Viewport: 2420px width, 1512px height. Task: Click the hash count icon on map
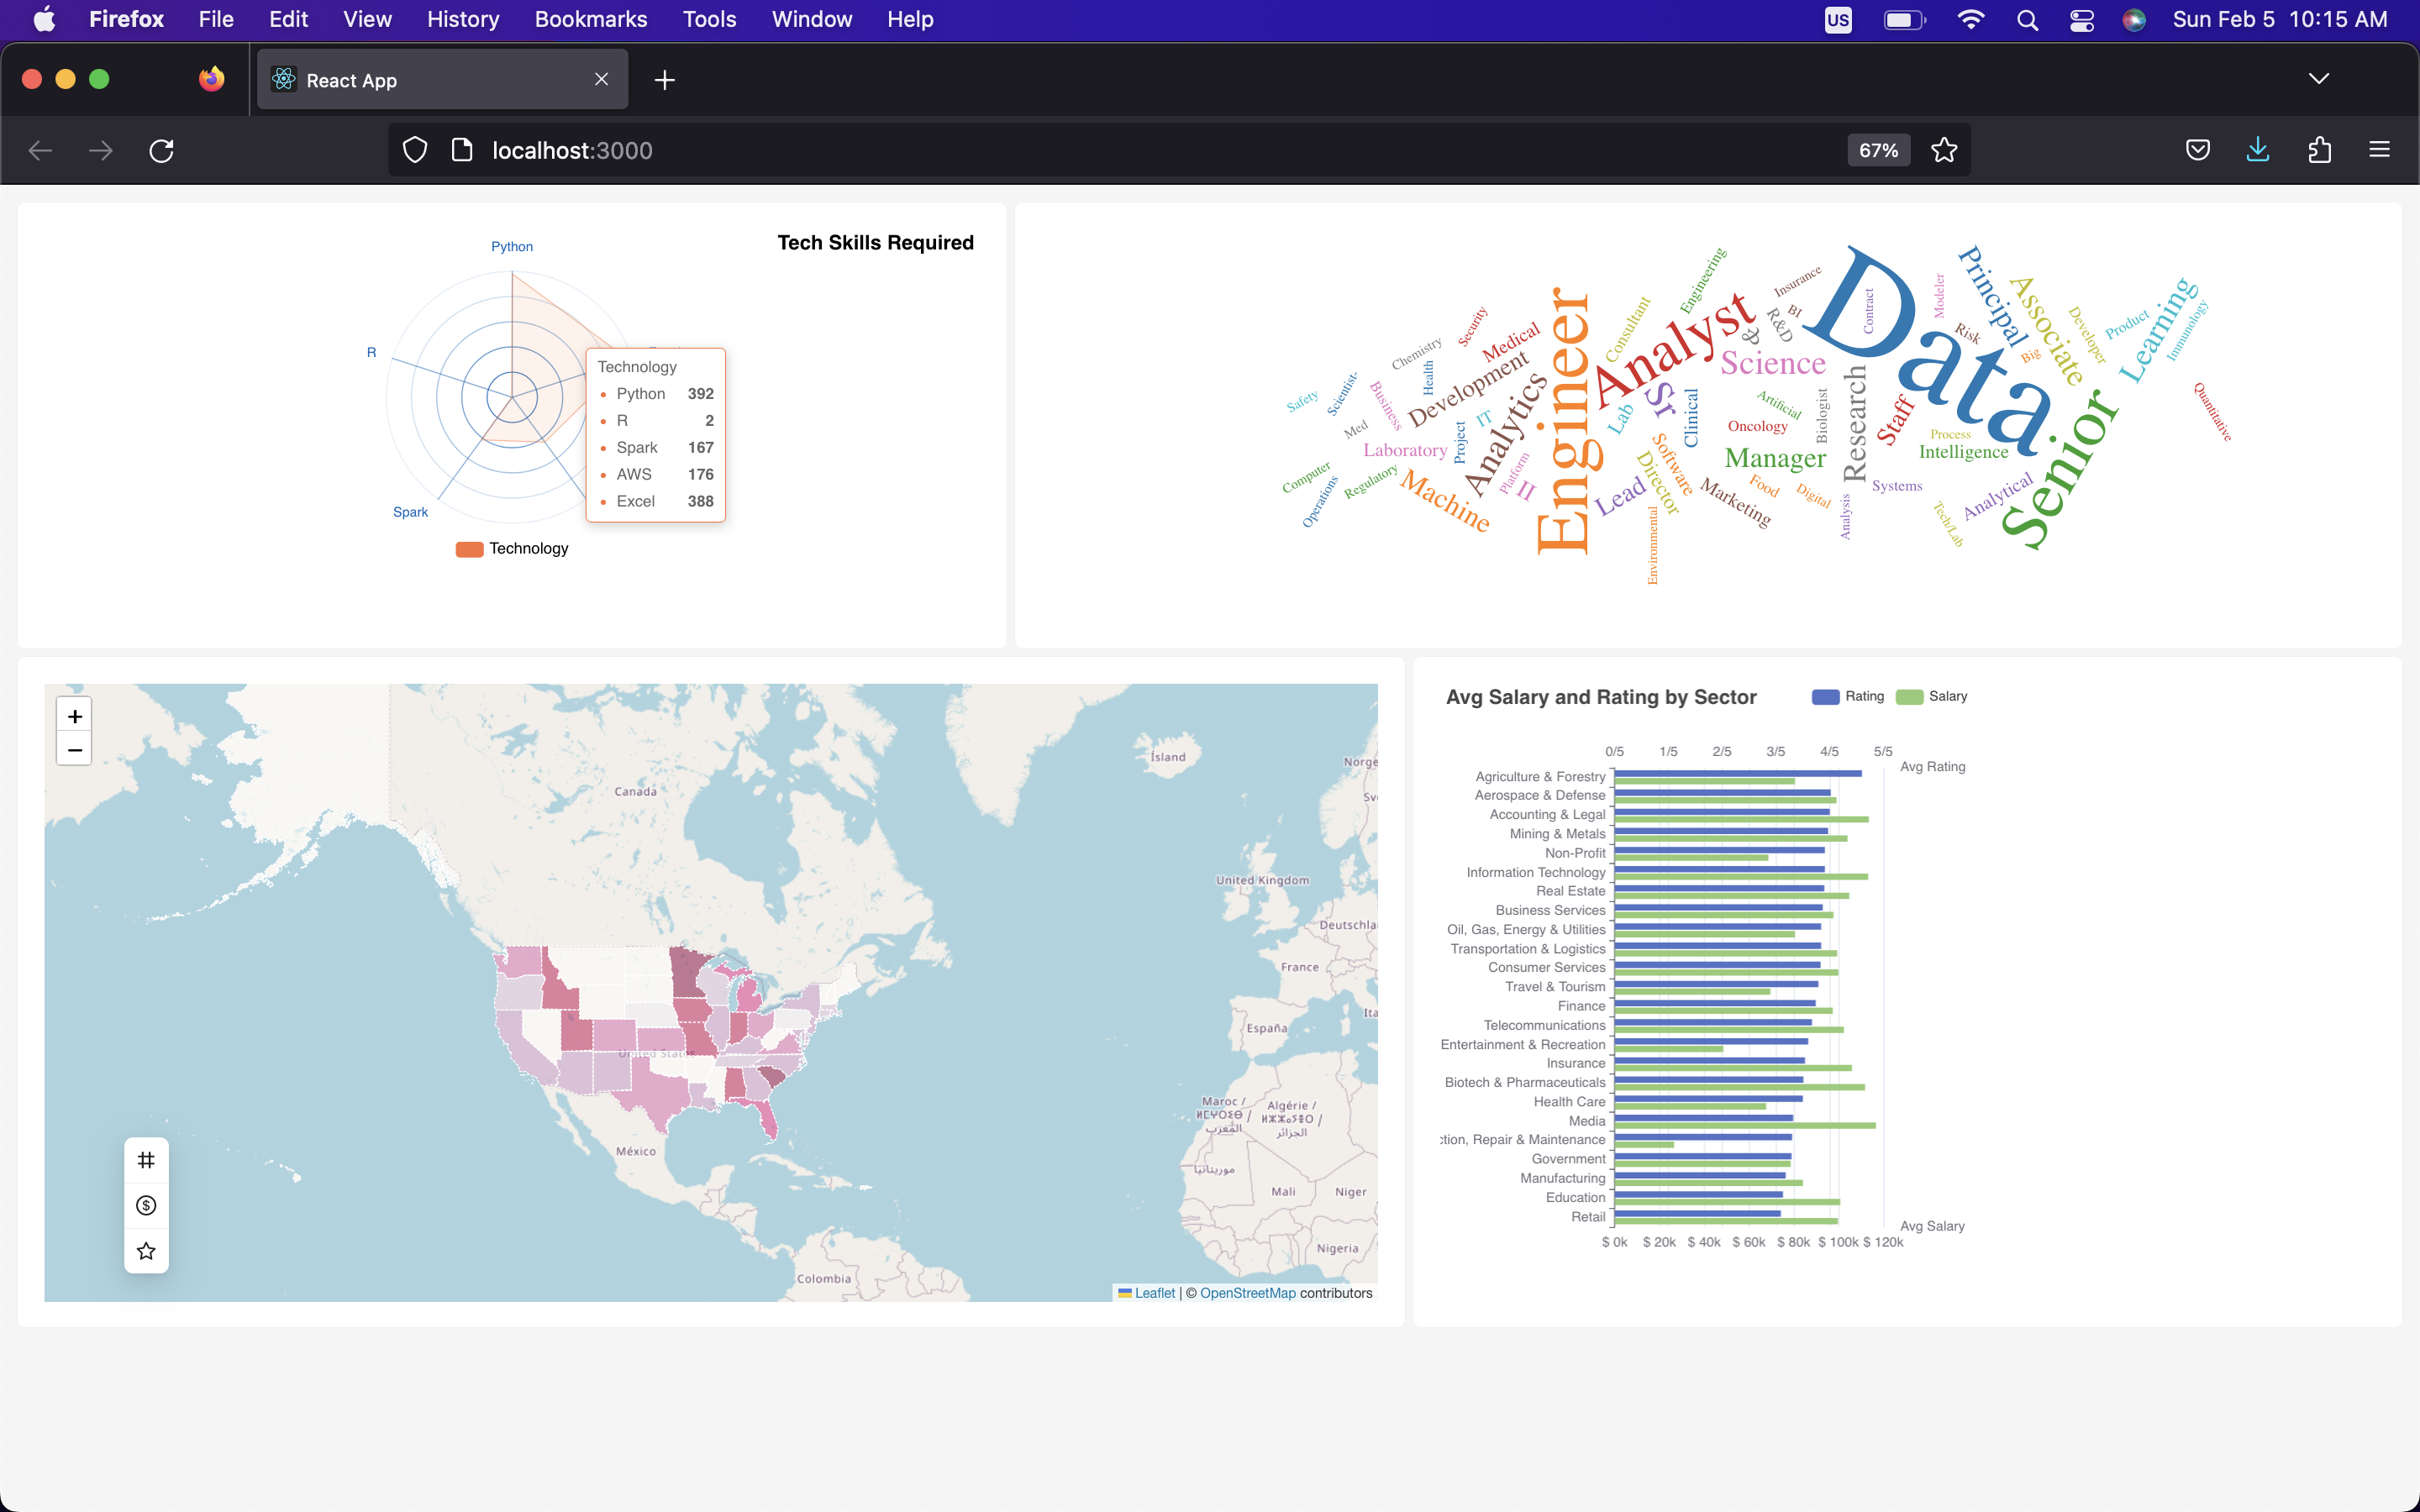click(x=146, y=1160)
